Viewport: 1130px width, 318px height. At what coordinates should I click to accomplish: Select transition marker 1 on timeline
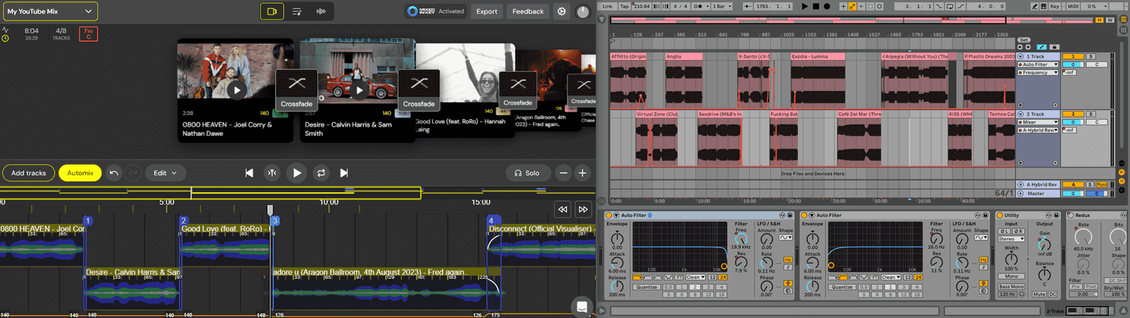[87, 221]
